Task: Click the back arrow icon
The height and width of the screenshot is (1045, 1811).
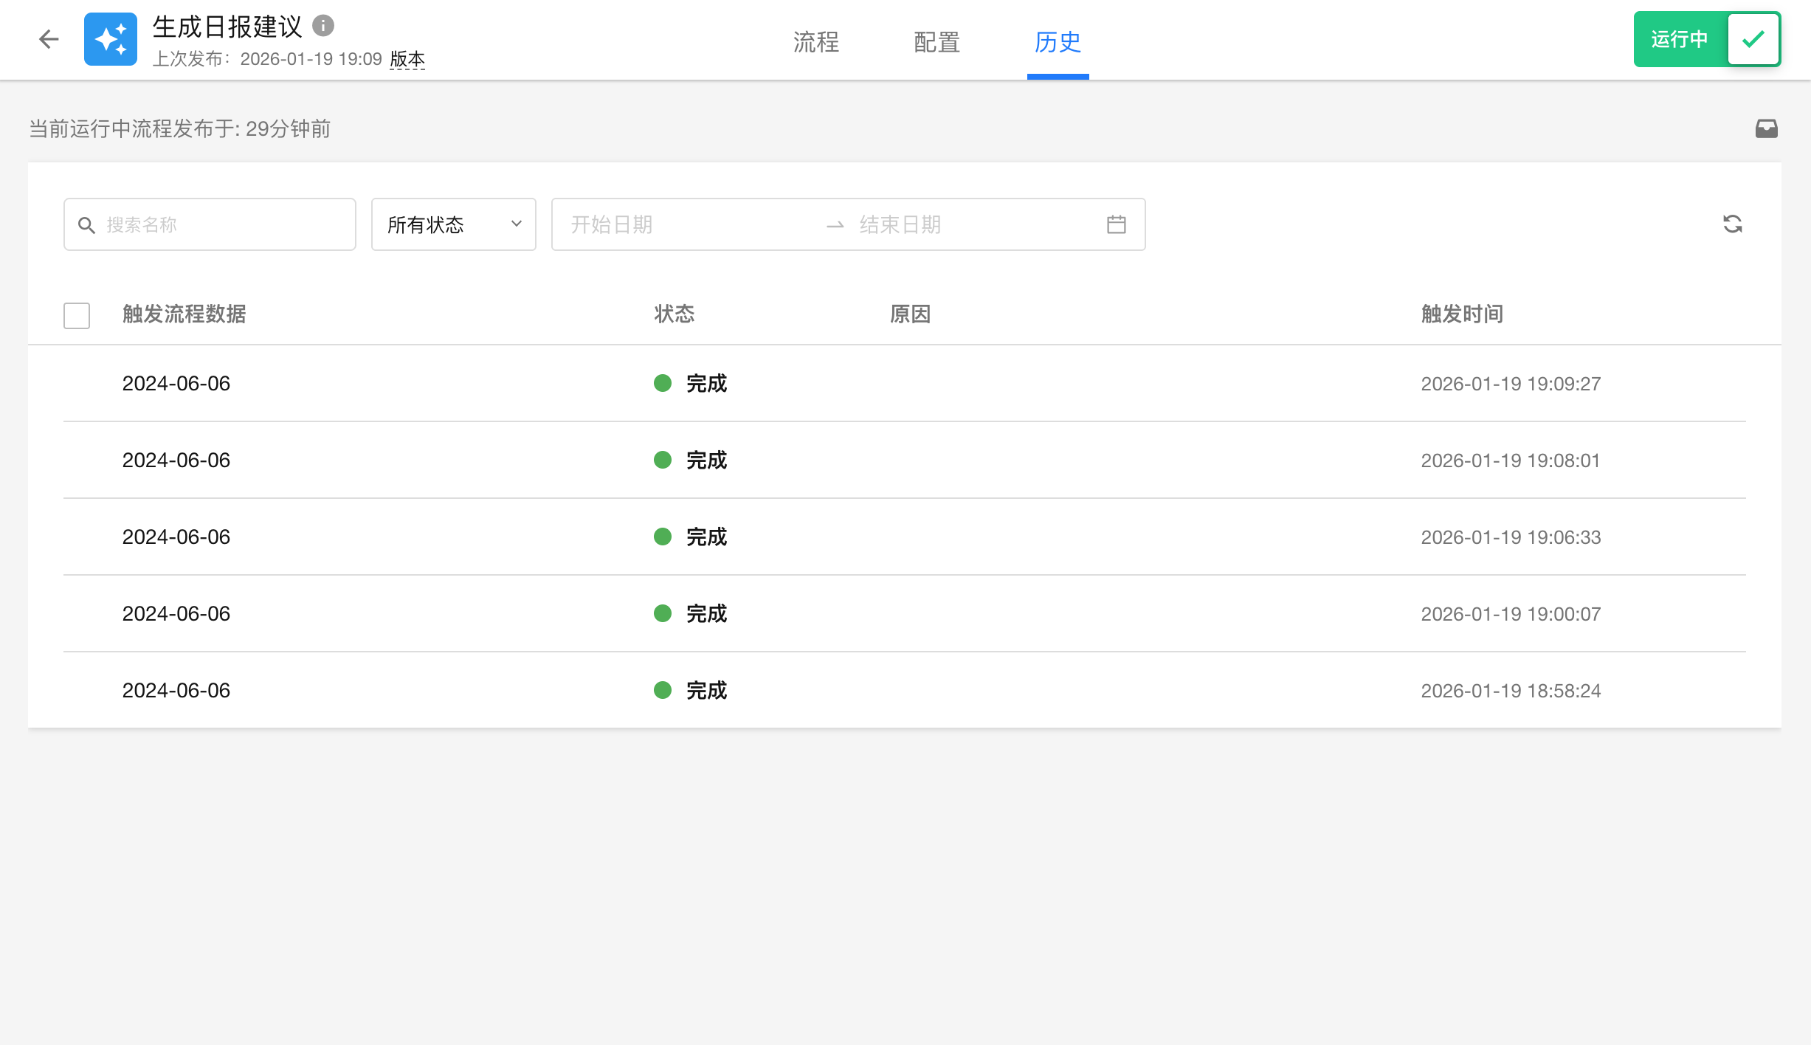Action: [49, 39]
